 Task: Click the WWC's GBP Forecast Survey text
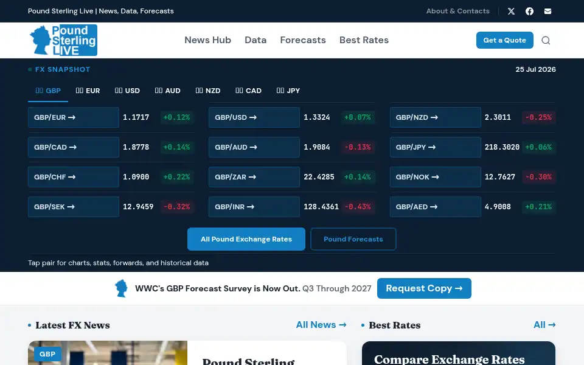coord(218,288)
